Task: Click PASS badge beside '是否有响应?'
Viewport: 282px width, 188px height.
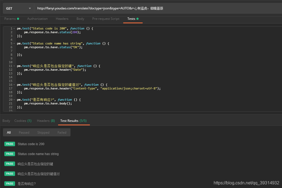Action: tap(10, 183)
